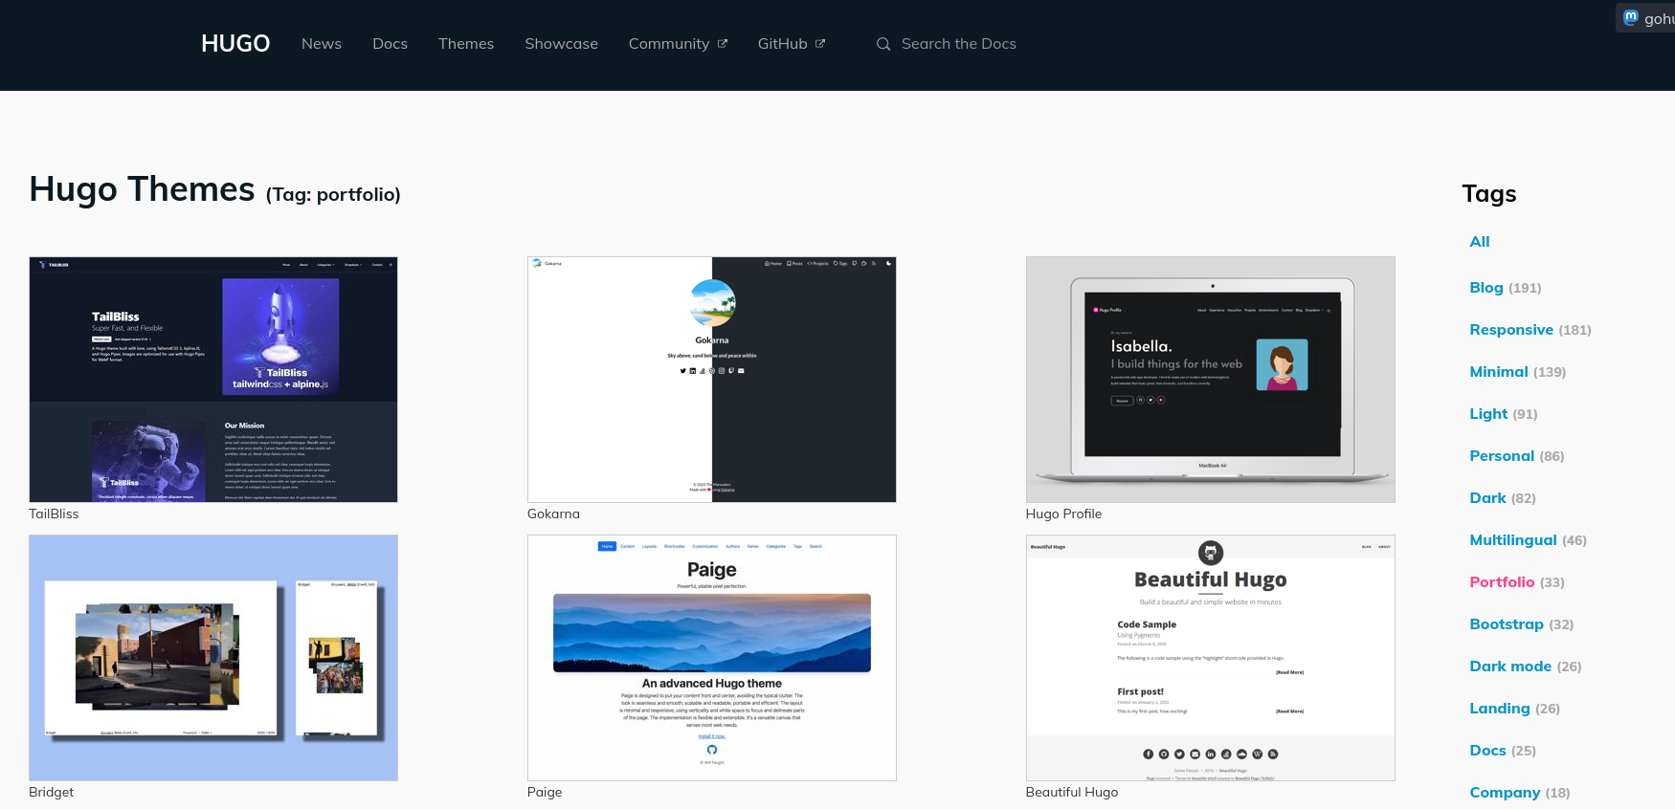Filter themes by Dark tag
The image size is (1675, 809).
tap(1488, 498)
